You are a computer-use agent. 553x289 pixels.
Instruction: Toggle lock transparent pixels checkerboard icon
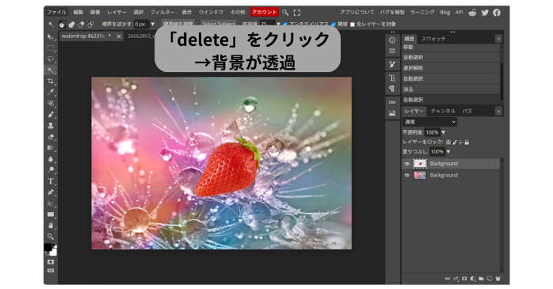pyautogui.click(x=448, y=143)
